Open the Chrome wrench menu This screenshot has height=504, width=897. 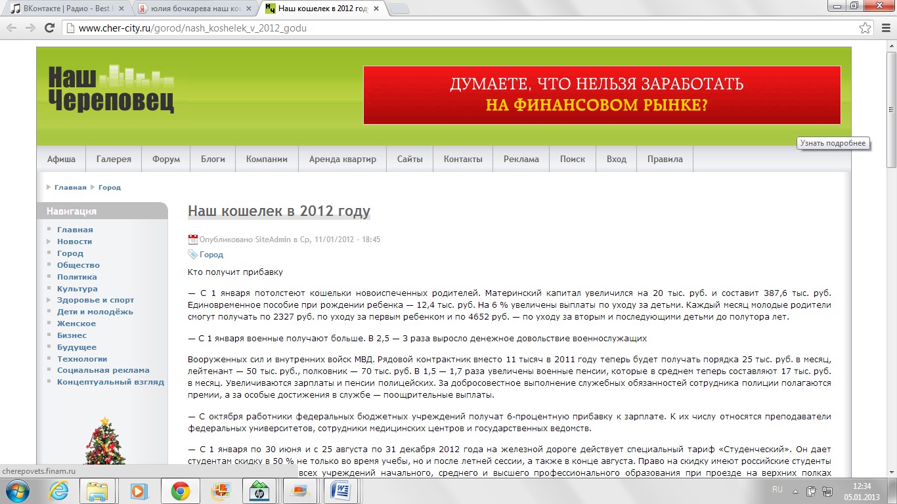pos(885,28)
